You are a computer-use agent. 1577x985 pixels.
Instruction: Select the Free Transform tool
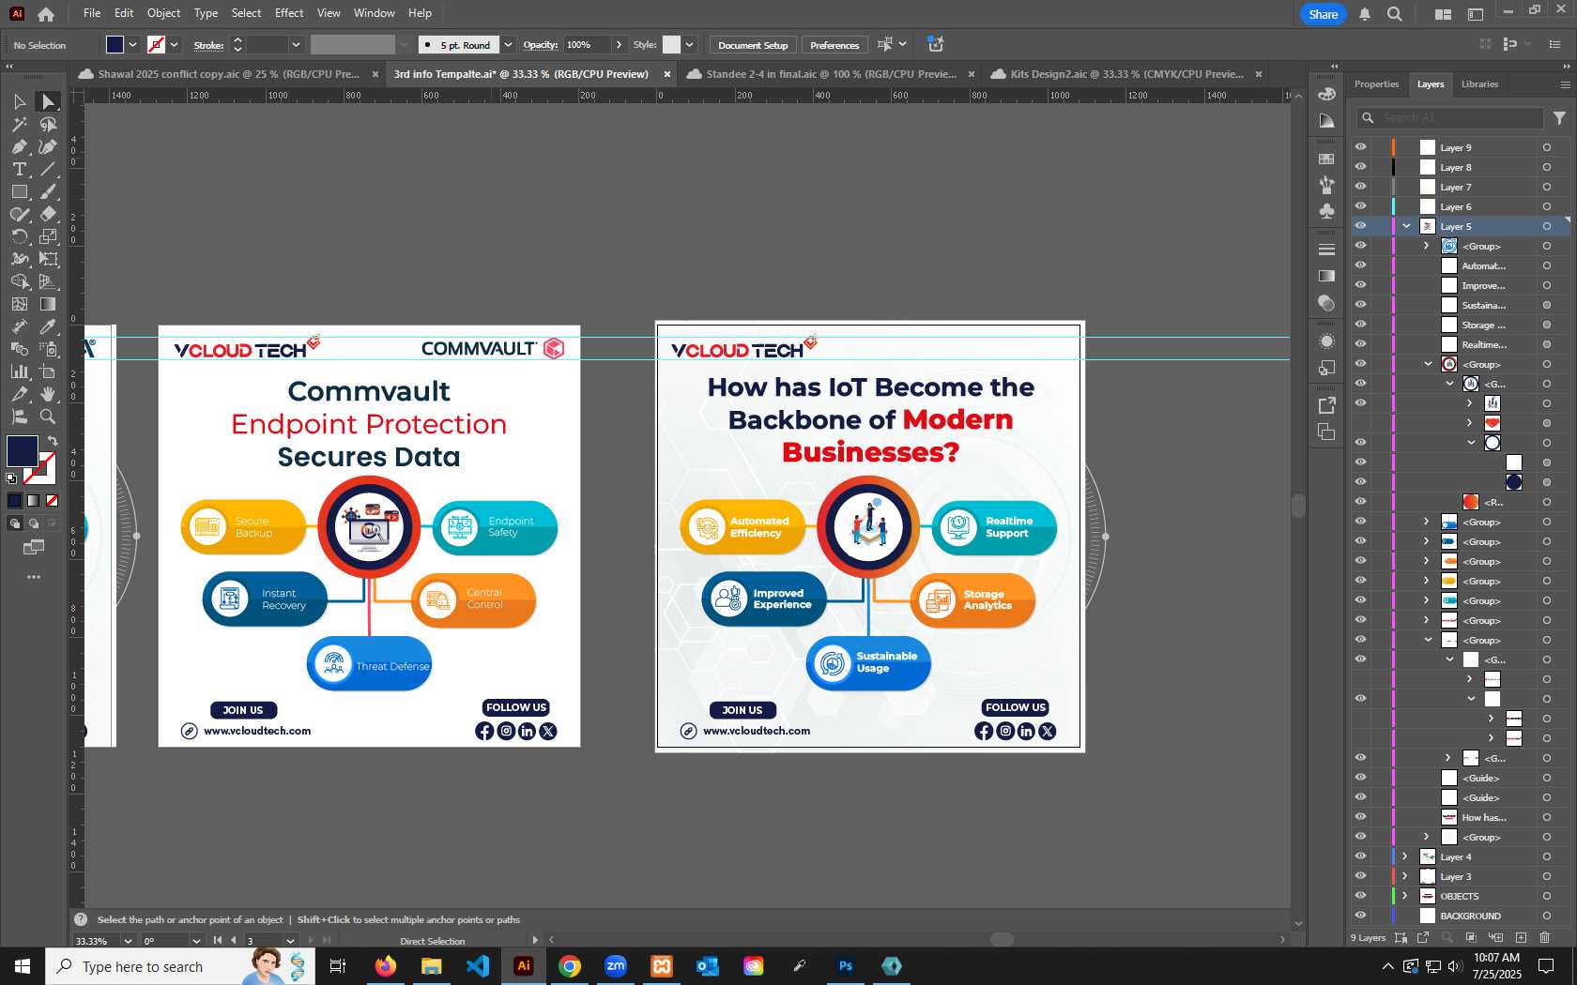(x=48, y=259)
